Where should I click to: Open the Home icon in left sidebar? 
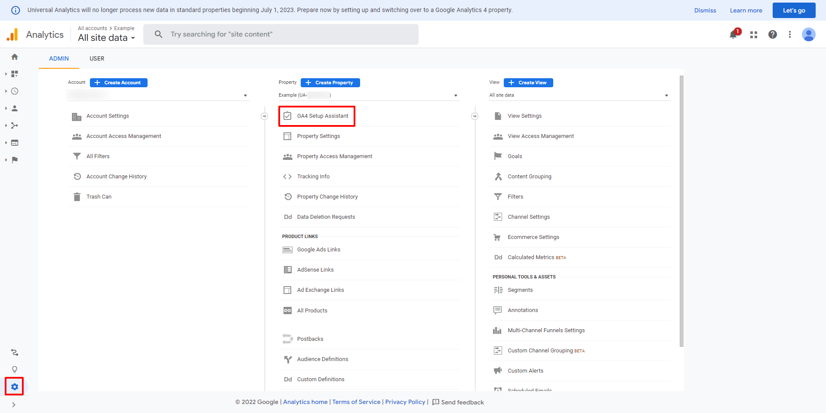pyautogui.click(x=15, y=57)
